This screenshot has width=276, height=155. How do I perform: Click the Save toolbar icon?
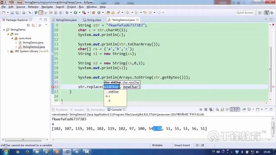[x=12, y=12]
